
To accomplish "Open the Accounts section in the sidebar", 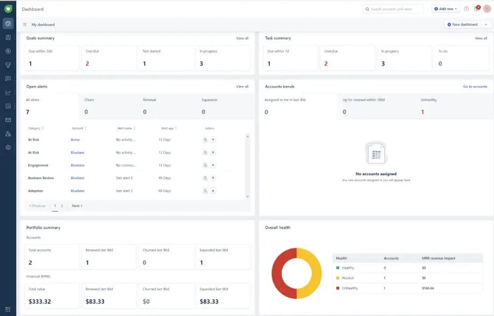I will 8,38.
